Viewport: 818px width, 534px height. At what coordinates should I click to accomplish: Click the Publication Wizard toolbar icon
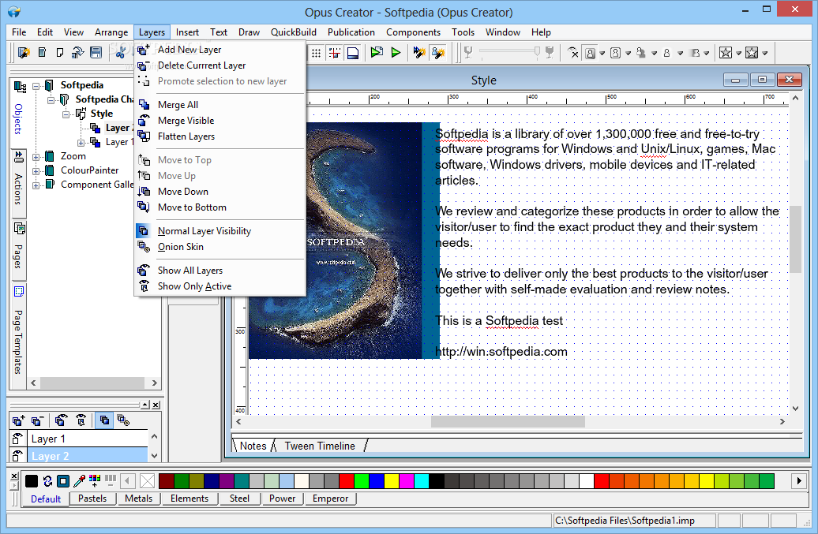24,53
